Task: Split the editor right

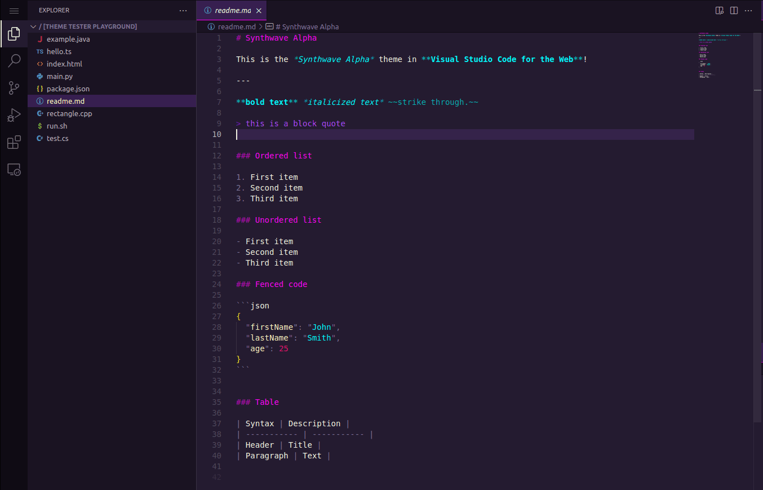Action: pos(734,11)
